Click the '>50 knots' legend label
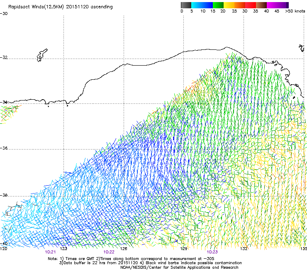 [x=295, y=11]
